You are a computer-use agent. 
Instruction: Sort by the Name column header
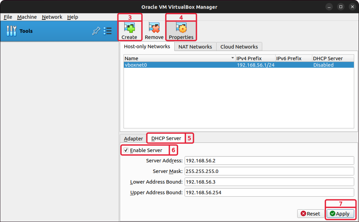click(x=179, y=58)
